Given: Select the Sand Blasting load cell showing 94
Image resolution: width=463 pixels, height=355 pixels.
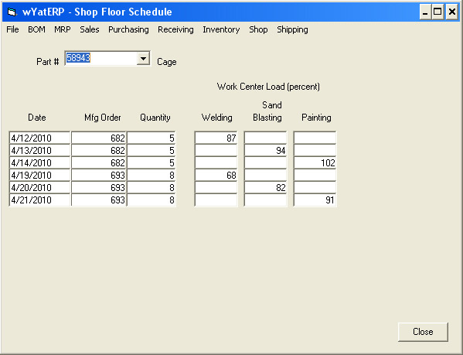Looking at the screenshot, I should click(265, 150).
